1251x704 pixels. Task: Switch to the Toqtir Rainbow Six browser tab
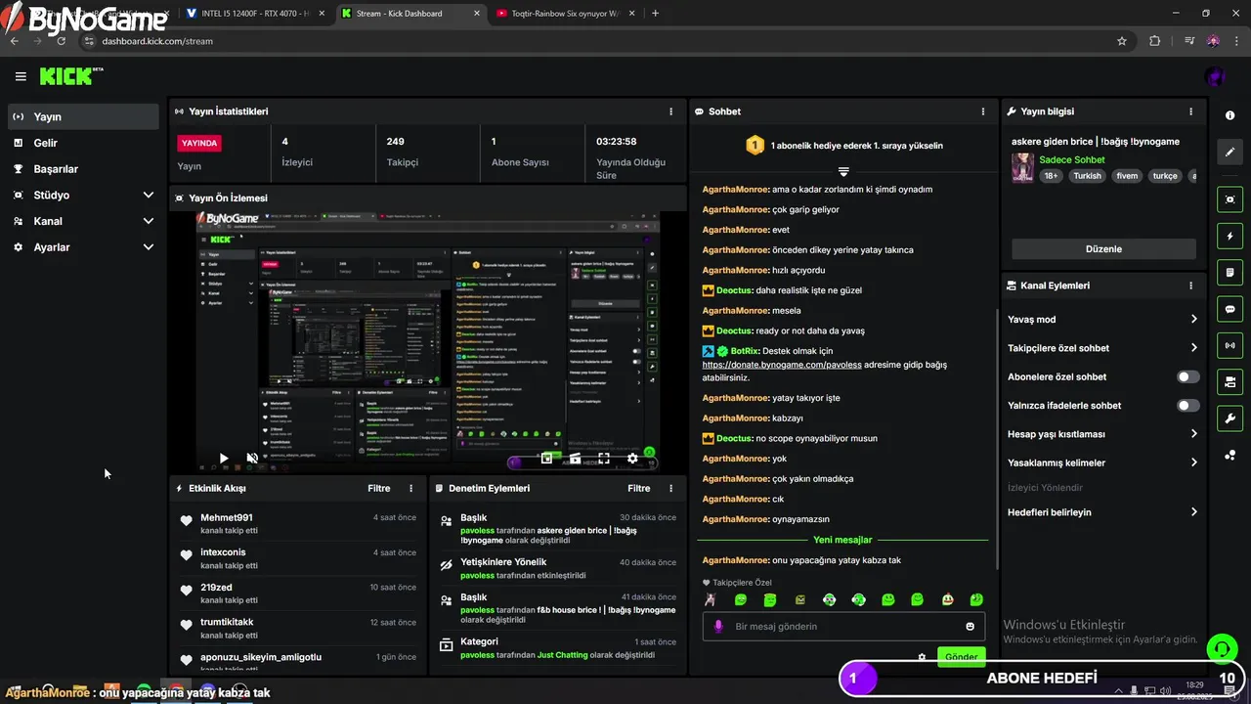pos(566,14)
